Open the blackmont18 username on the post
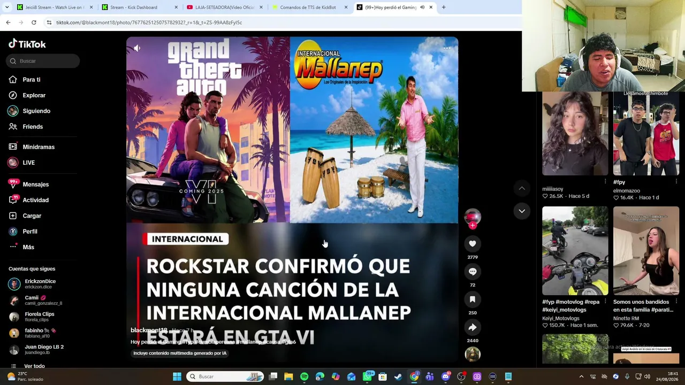685x385 pixels. 149,330
